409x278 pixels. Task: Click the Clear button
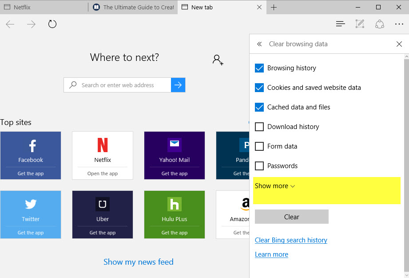(x=292, y=217)
